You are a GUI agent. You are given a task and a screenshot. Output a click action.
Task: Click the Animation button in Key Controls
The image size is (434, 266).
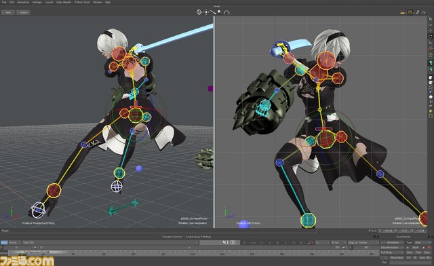(392, 242)
